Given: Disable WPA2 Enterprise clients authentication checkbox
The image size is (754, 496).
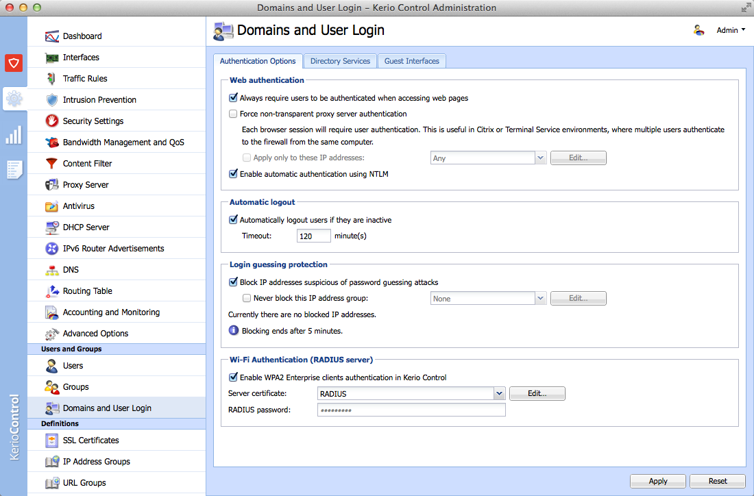Looking at the screenshot, I should click(233, 377).
